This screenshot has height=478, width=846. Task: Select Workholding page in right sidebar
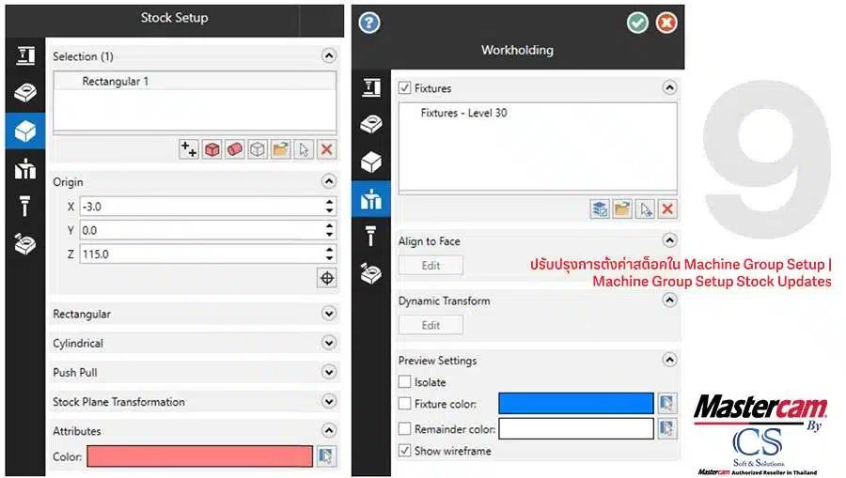(371, 199)
